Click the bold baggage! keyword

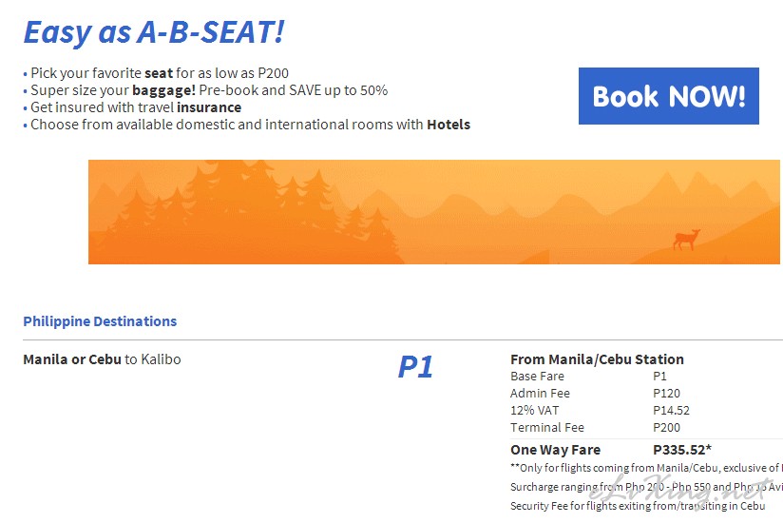click(x=163, y=90)
